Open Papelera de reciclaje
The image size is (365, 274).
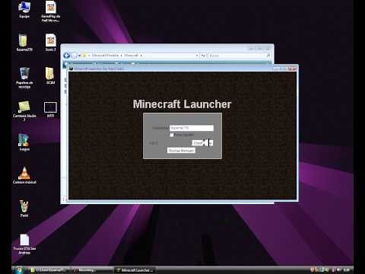24,78
